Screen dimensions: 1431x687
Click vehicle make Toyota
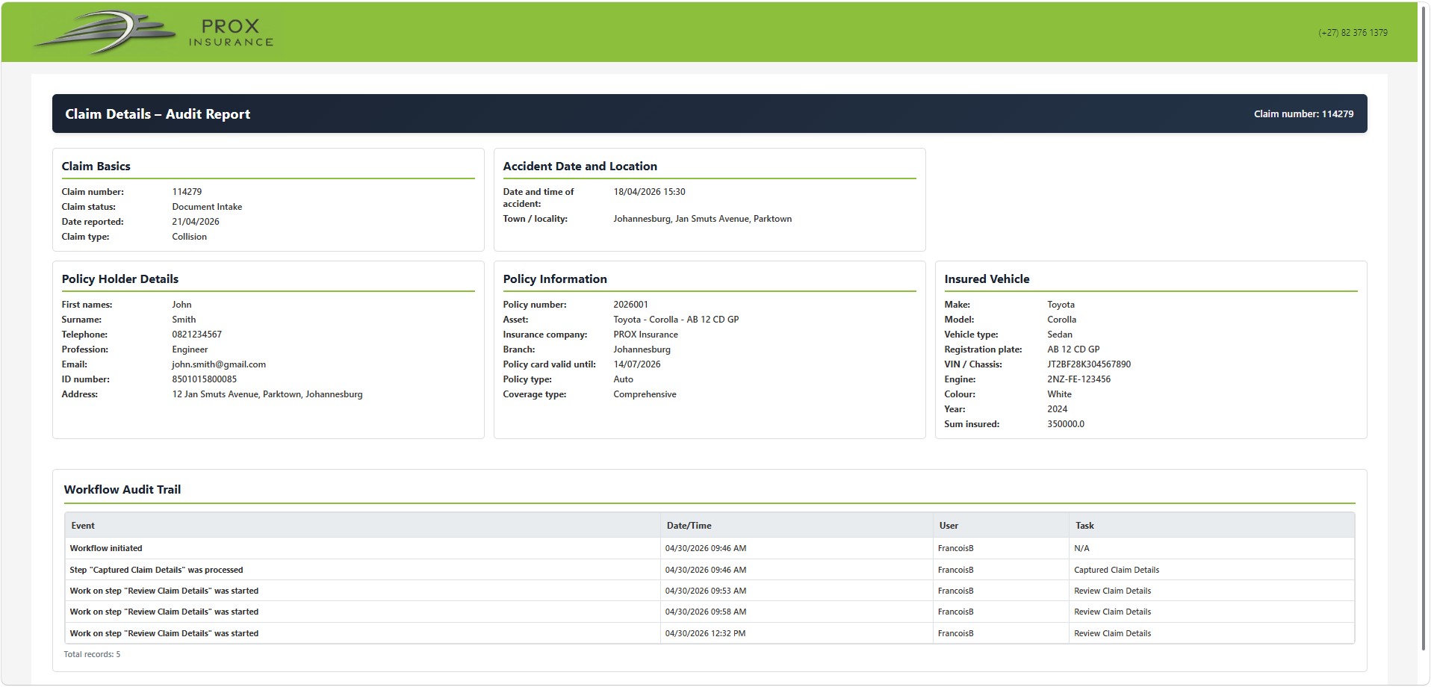click(x=1061, y=305)
